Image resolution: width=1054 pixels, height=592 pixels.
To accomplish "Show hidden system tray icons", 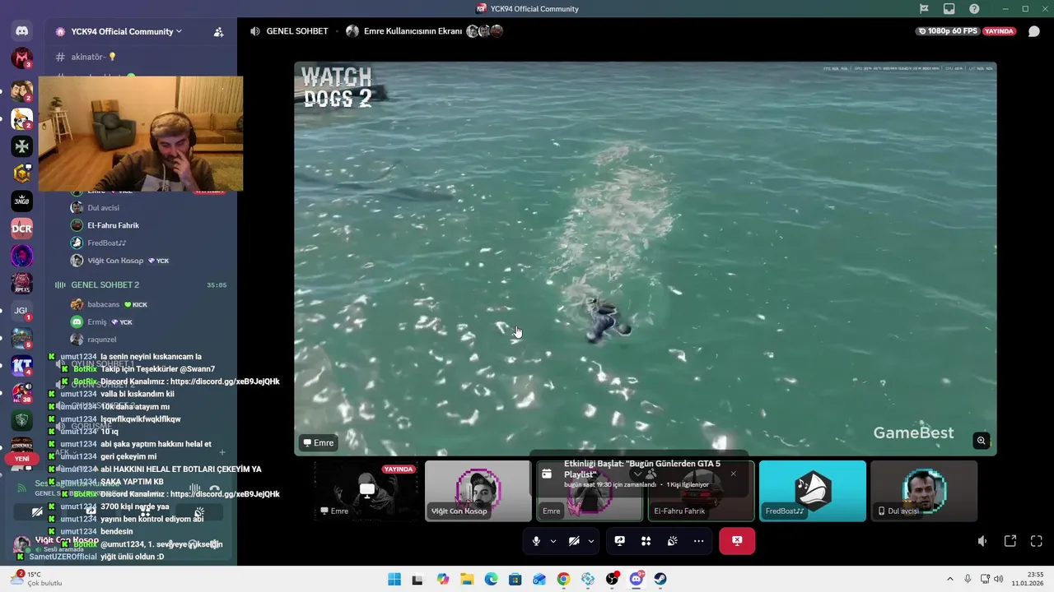I will [949, 579].
